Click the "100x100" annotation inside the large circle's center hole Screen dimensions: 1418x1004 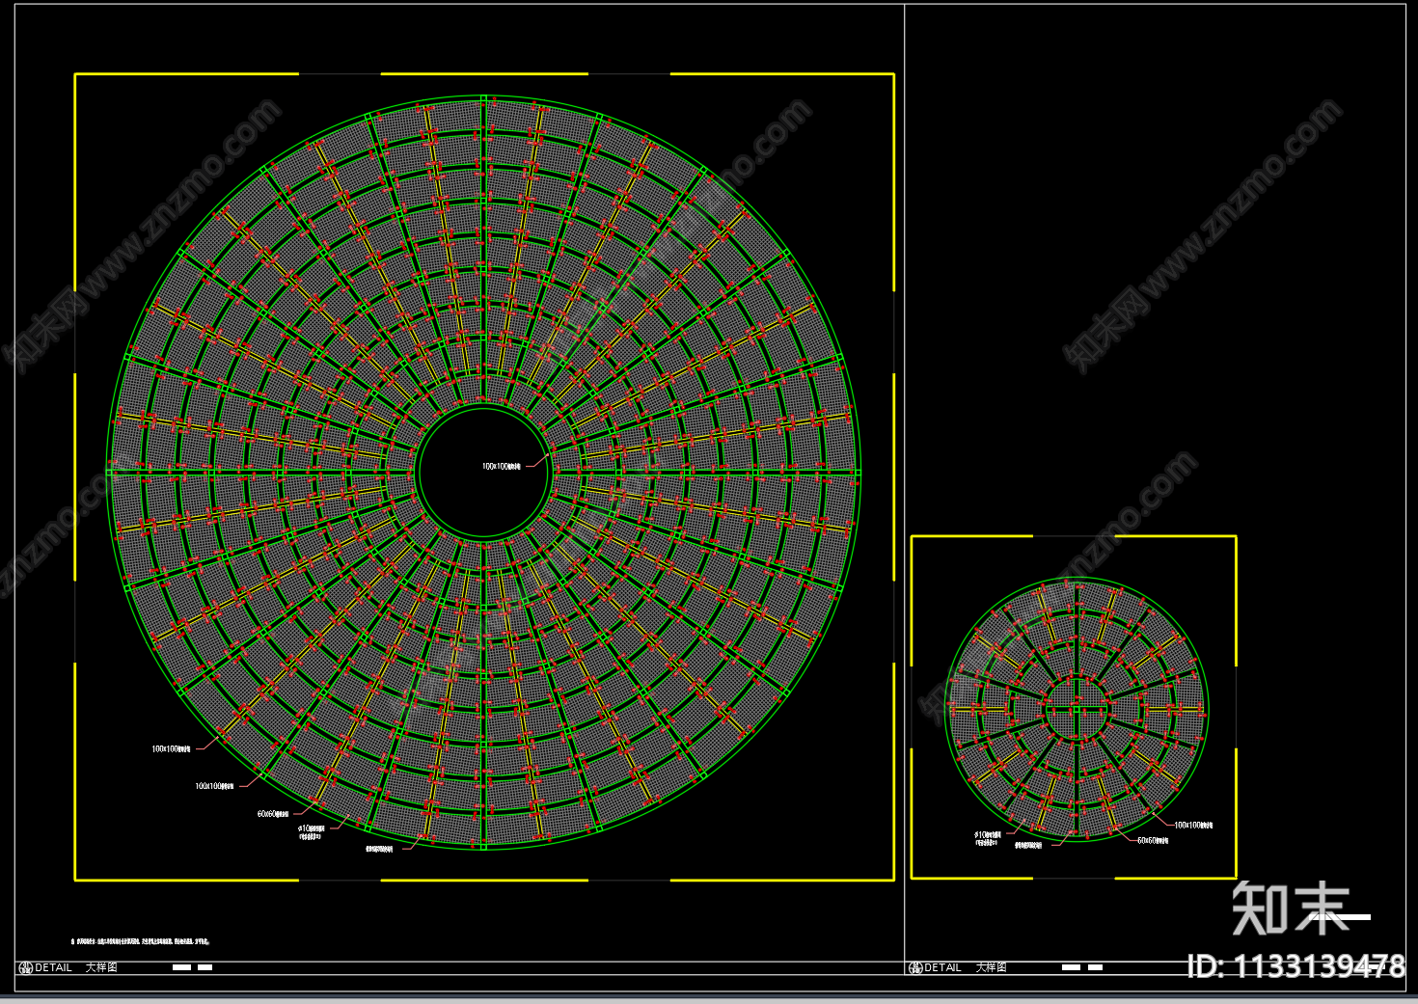pyautogui.click(x=502, y=467)
